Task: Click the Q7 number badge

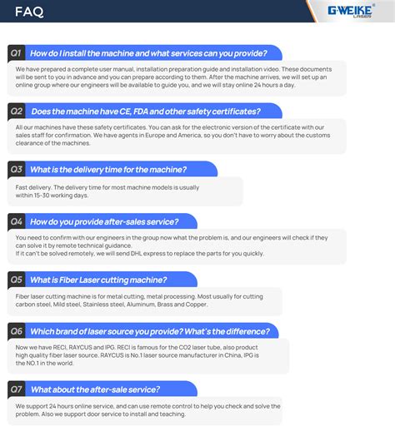Action: [x=16, y=389]
